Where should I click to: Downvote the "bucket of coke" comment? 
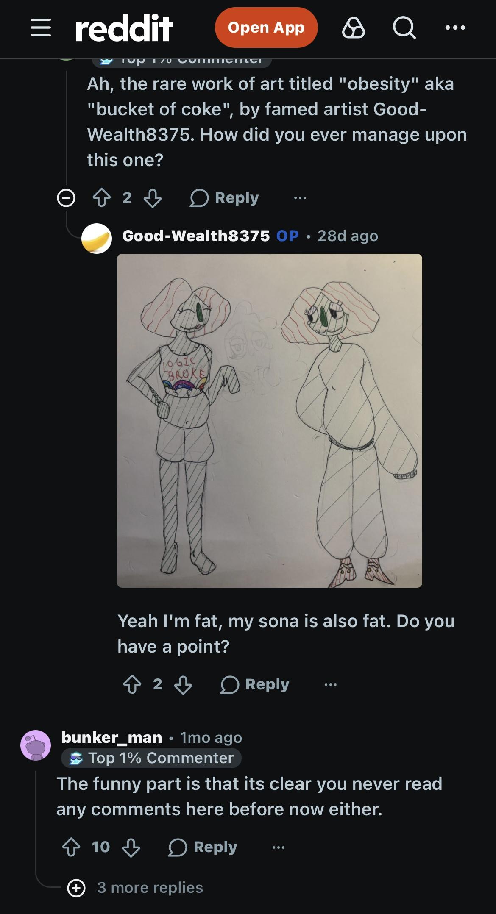coord(153,198)
